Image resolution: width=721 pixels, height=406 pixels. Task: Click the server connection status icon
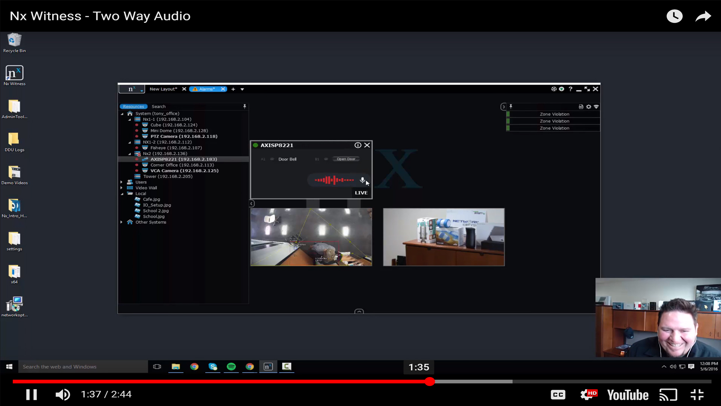tap(561, 89)
